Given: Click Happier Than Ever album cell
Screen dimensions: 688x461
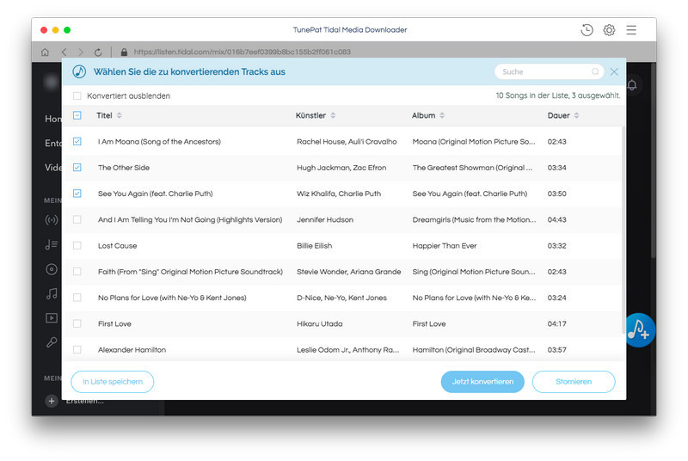Looking at the screenshot, I should (445, 246).
